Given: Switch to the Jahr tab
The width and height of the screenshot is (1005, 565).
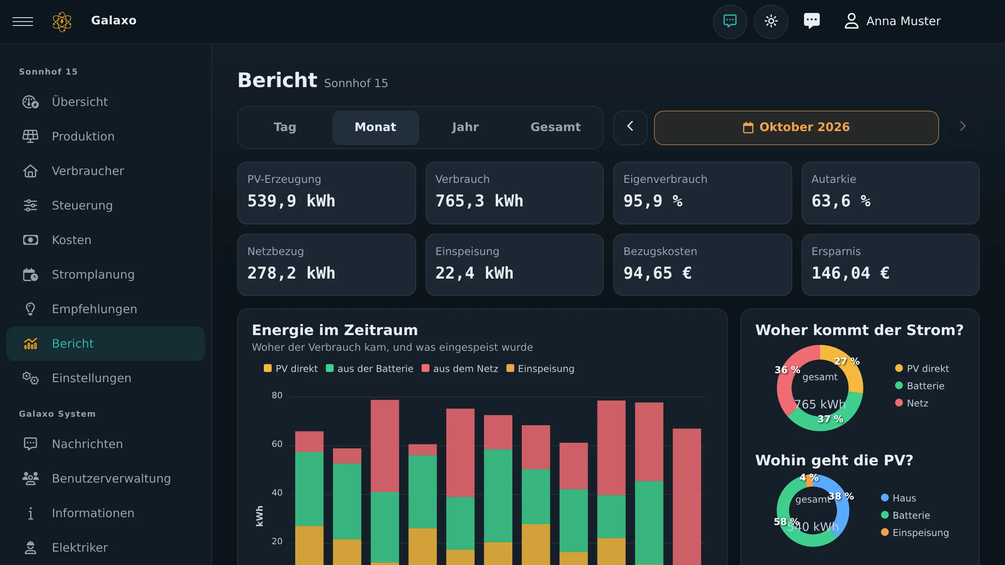Looking at the screenshot, I should tap(465, 128).
